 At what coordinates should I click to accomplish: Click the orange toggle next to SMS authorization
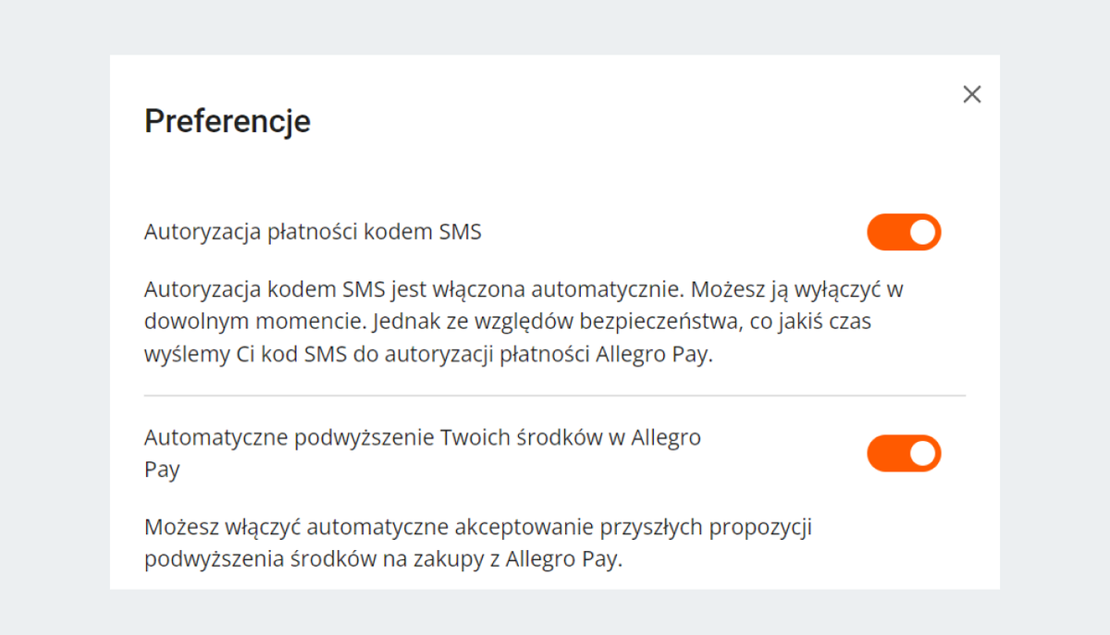[x=905, y=232]
